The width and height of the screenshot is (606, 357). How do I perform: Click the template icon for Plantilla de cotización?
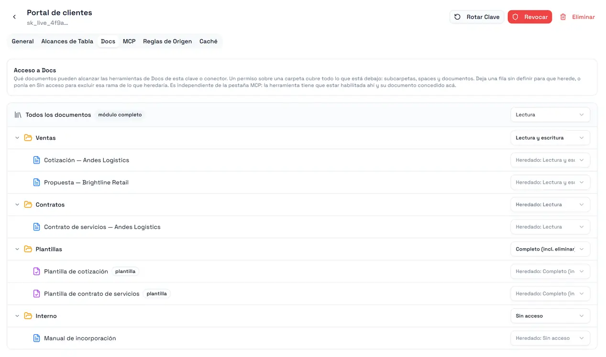[36, 272]
